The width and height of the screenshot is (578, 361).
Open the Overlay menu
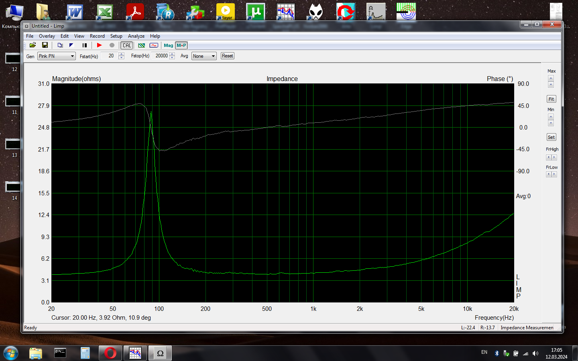pyautogui.click(x=47, y=36)
